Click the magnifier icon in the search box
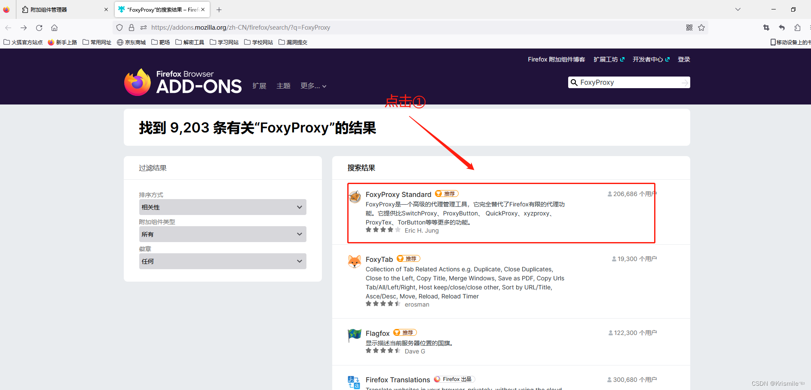The image size is (811, 390). pos(574,83)
